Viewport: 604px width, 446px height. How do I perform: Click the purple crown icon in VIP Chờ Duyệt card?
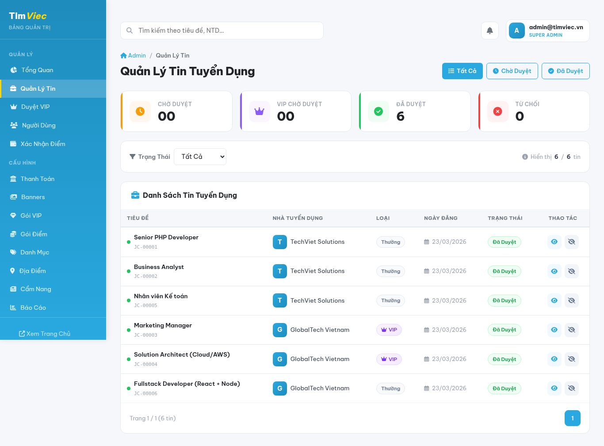259,111
